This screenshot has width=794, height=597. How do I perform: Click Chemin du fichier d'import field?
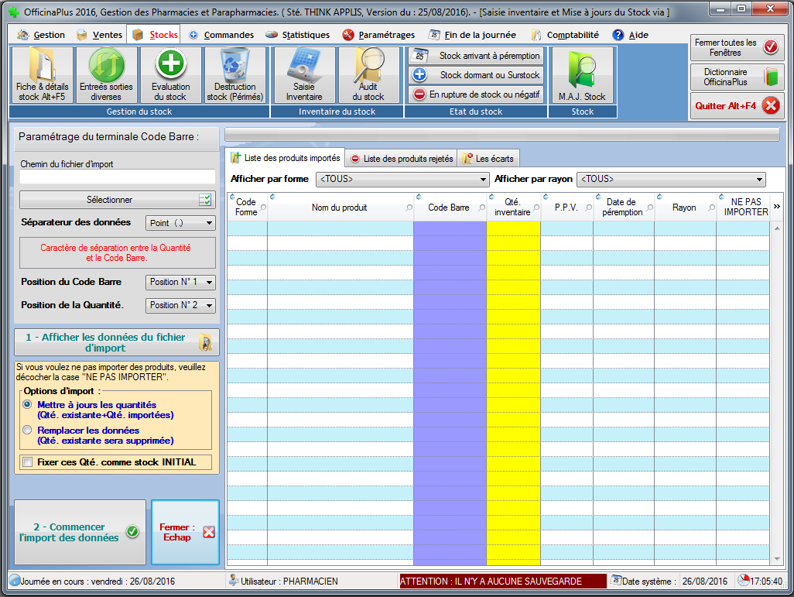point(117,177)
